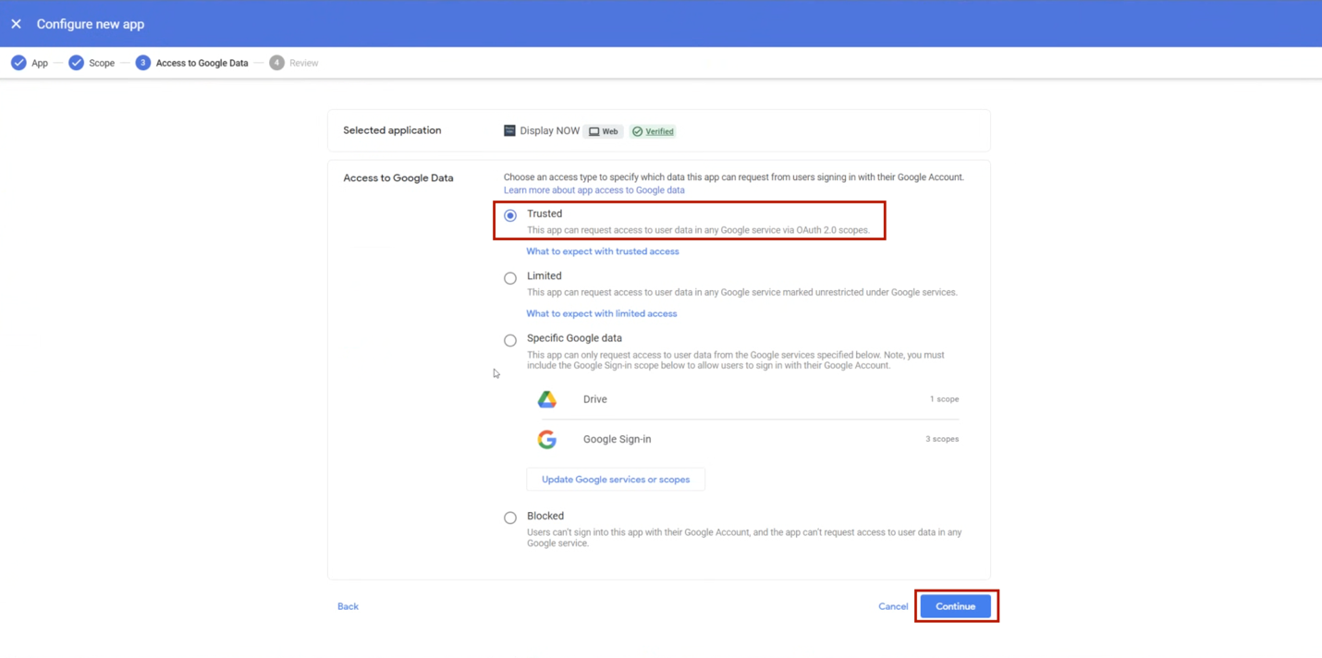Click the Blocked option label text

coord(545,516)
